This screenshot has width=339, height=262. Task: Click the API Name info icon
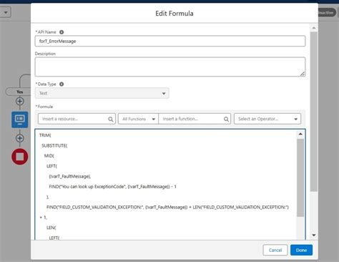pos(62,32)
